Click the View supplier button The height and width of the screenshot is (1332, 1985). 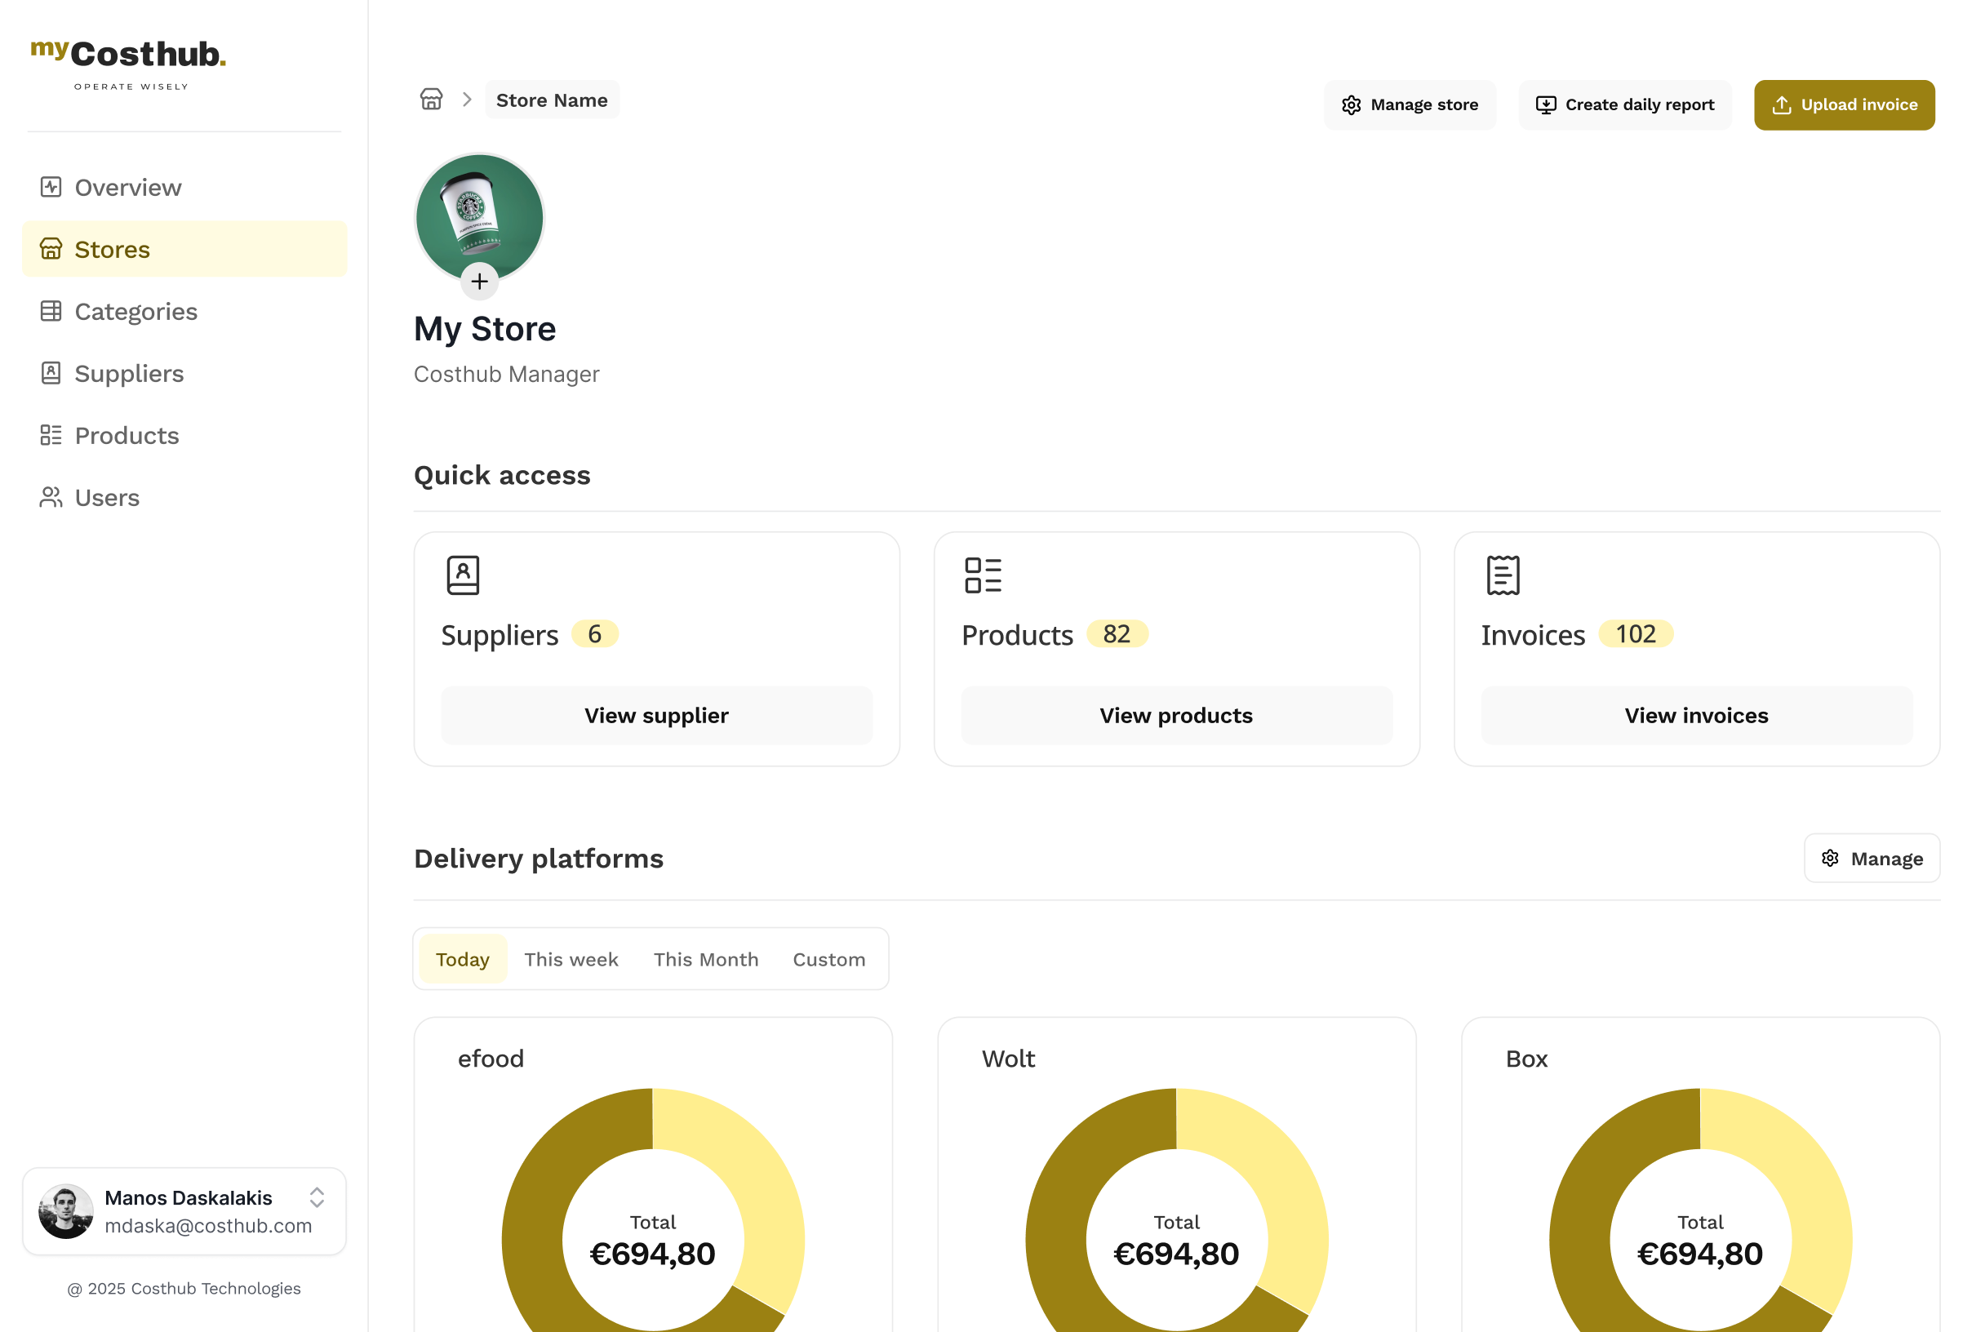tap(655, 714)
